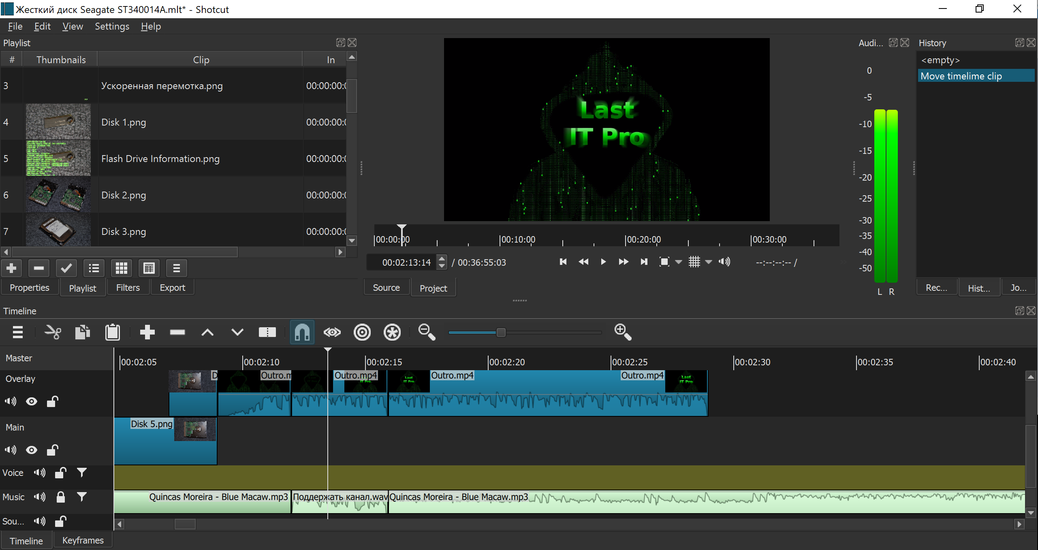Click the Source button under the player
This screenshot has height=550, width=1038.
point(387,288)
